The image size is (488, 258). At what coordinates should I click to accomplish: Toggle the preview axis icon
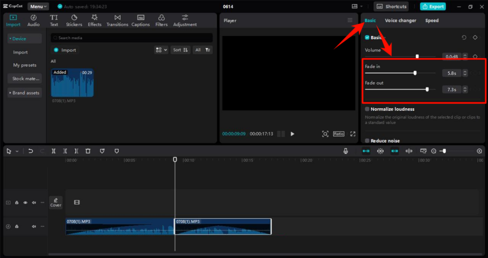[409, 151]
